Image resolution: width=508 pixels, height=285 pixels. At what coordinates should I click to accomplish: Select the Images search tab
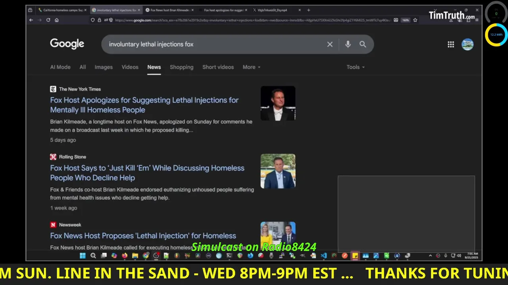[x=104, y=67]
